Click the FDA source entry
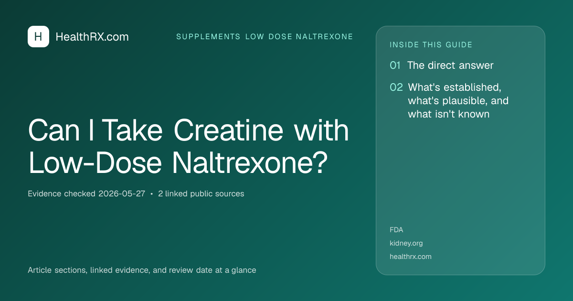Image resolution: width=573 pixels, height=301 pixels. [x=396, y=230]
